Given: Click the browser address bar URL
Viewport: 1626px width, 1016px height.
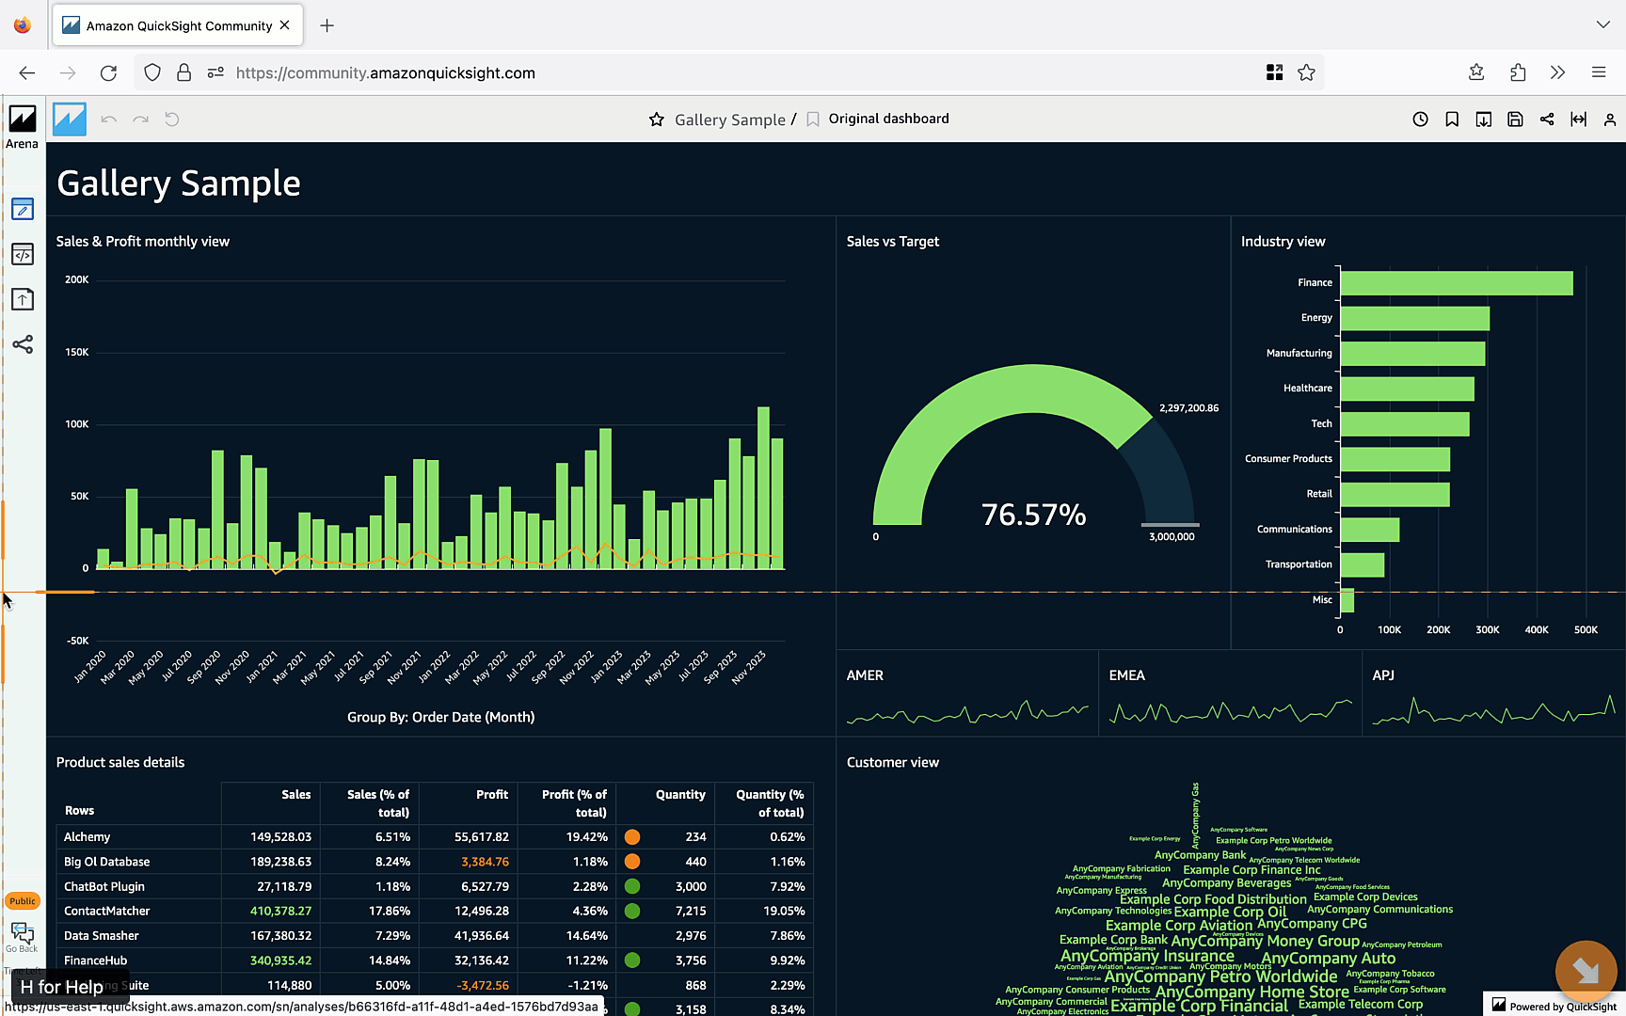Looking at the screenshot, I should (386, 72).
